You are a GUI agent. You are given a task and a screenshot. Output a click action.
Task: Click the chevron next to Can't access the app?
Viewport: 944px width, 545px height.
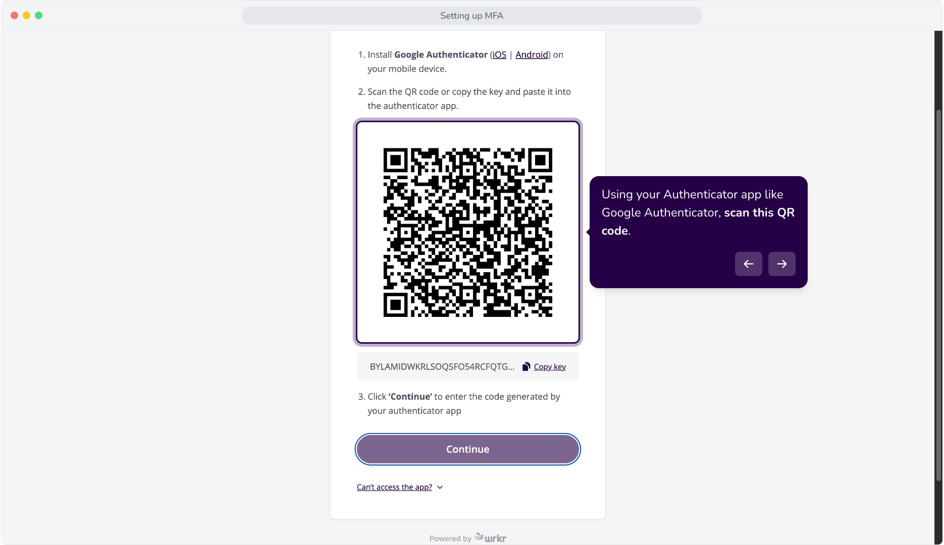click(440, 487)
